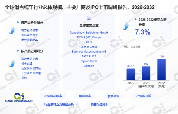Click the triangle bullet before 按产品应用细分
This screenshot has width=178, height=114.
point(18,51)
